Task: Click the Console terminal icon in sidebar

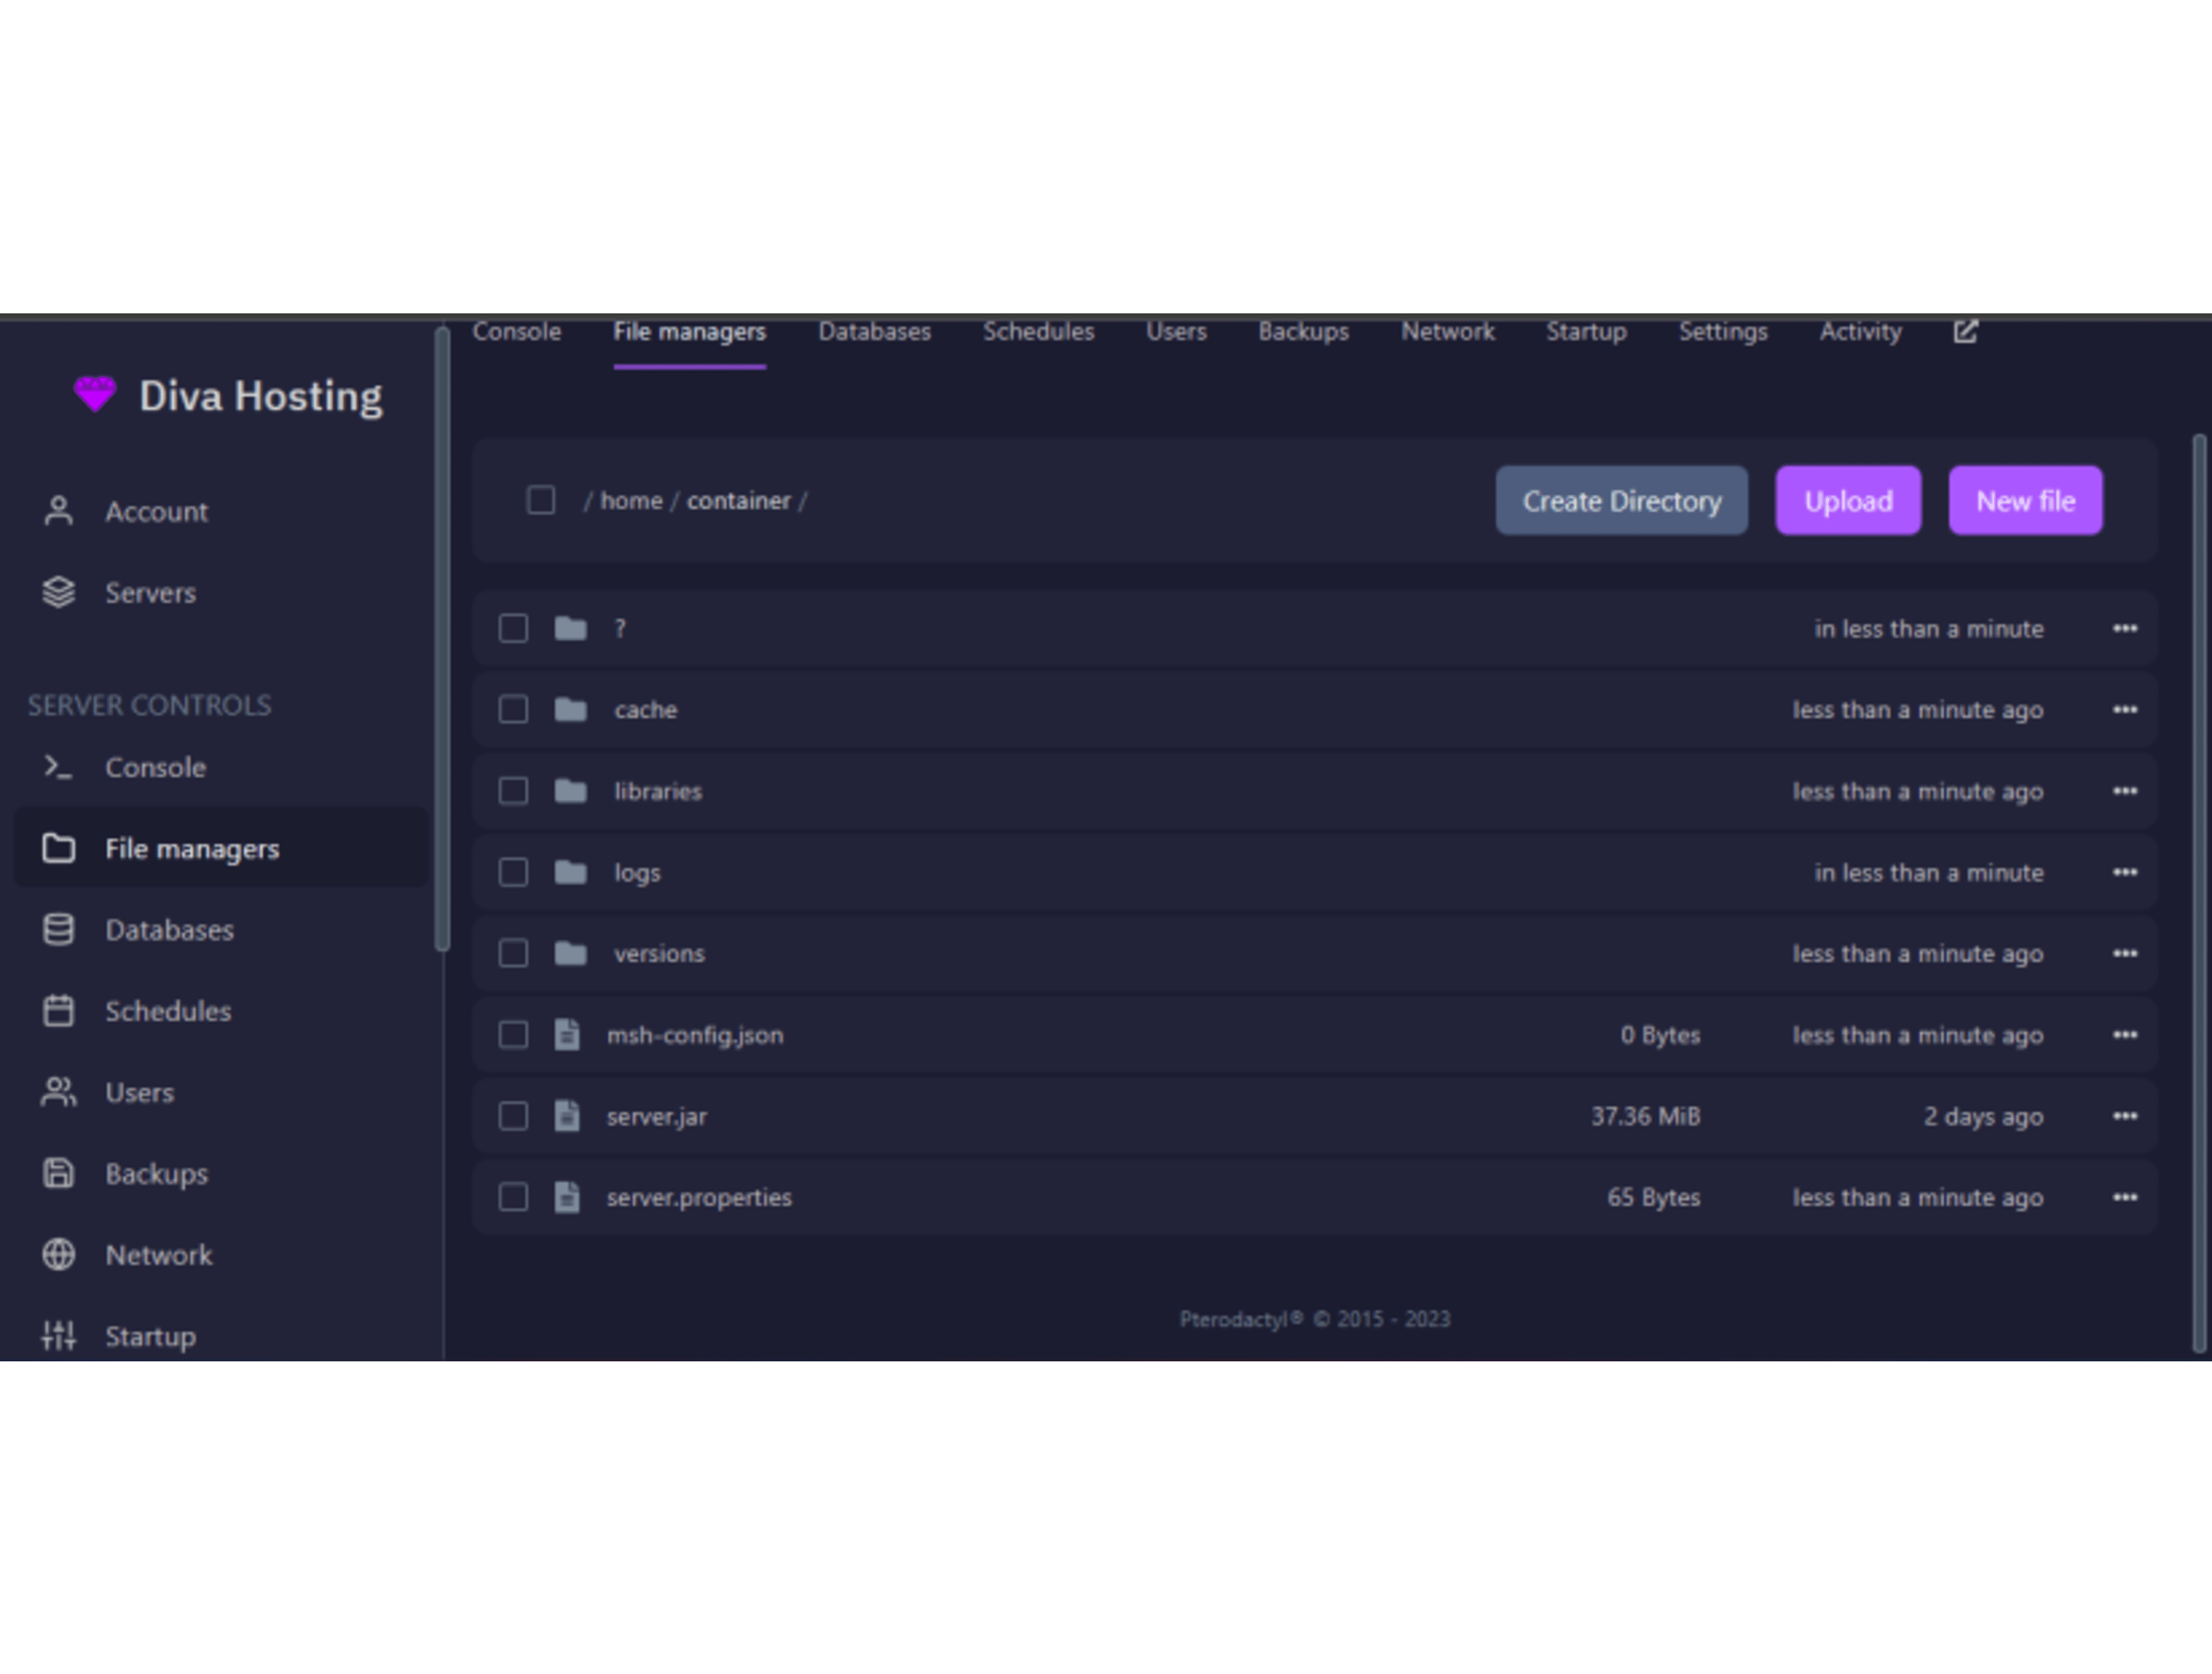Action: pos(59,767)
